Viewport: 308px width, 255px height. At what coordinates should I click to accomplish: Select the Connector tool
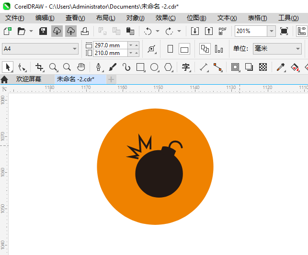pyautogui.click(x=218, y=67)
